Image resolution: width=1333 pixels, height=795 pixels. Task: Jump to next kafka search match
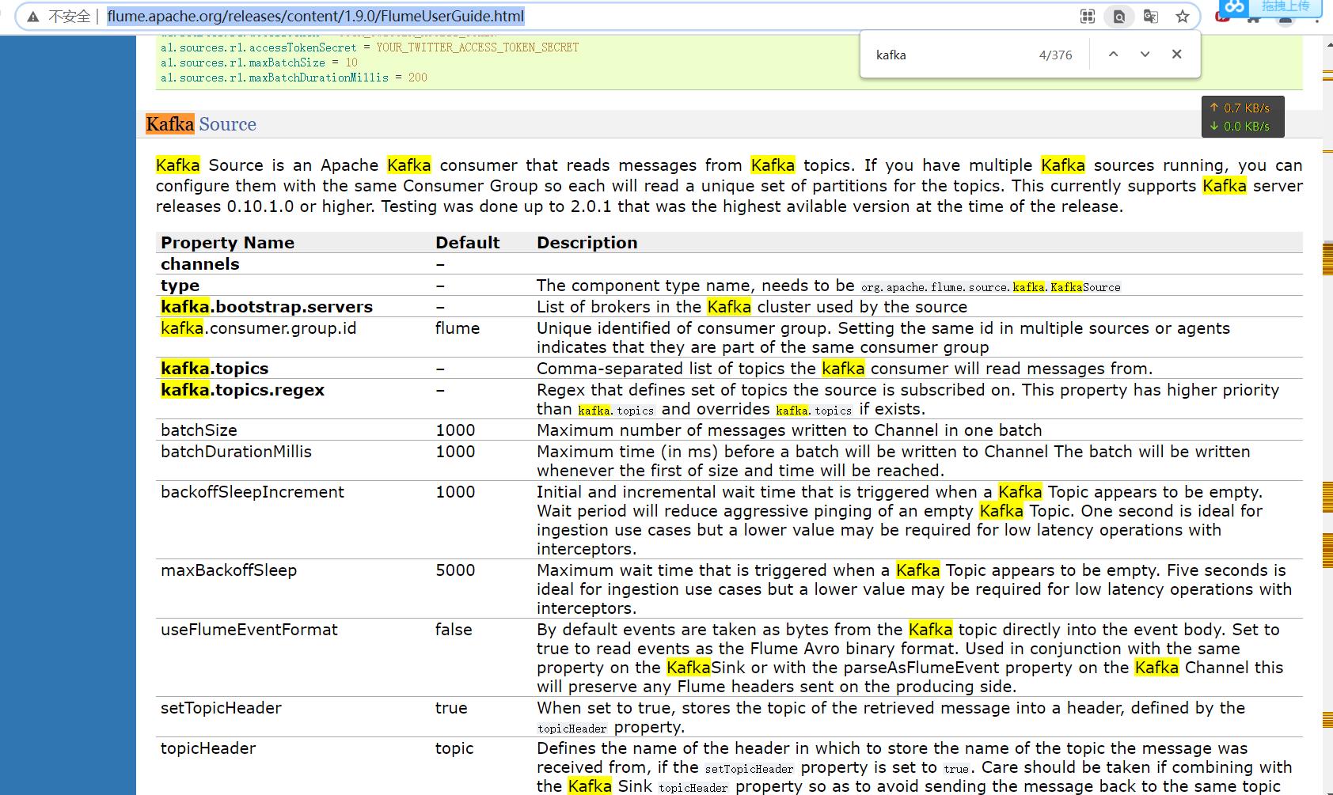[1145, 55]
